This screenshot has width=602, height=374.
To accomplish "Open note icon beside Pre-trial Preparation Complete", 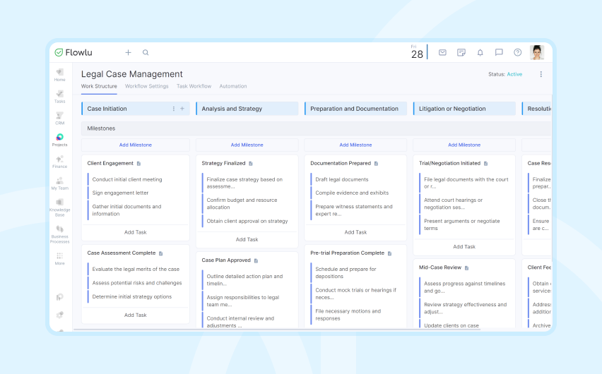I will [390, 253].
